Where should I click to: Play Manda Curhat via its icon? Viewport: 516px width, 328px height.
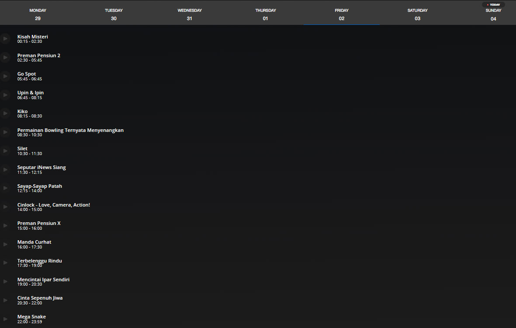click(5, 244)
